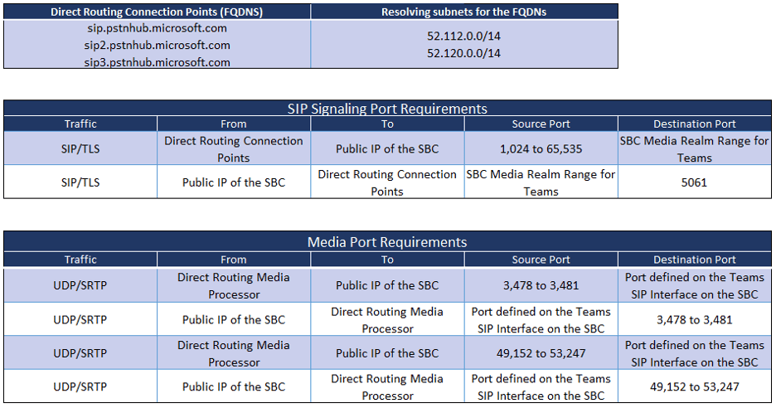The image size is (776, 408).
Task: Click the sip2.pstnhub.microsoft.com entry
Action: [157, 45]
